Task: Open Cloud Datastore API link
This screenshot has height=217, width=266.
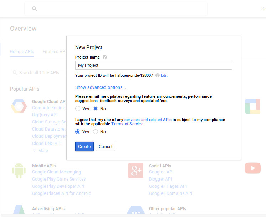Action: (49, 129)
